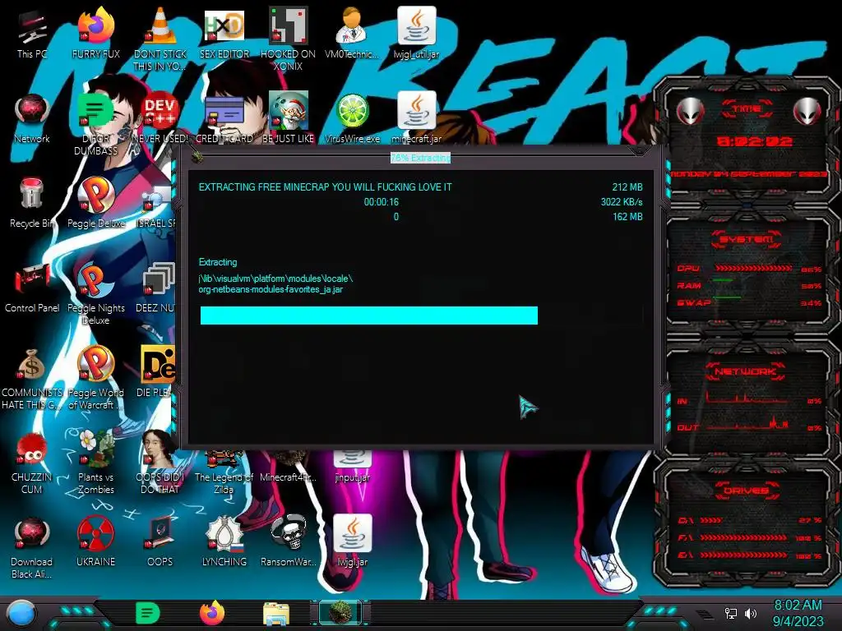Launch Firefox from the taskbar
This screenshot has height=631, width=842.
pyautogui.click(x=212, y=613)
